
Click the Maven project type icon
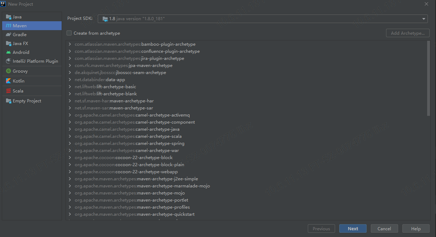(9, 26)
